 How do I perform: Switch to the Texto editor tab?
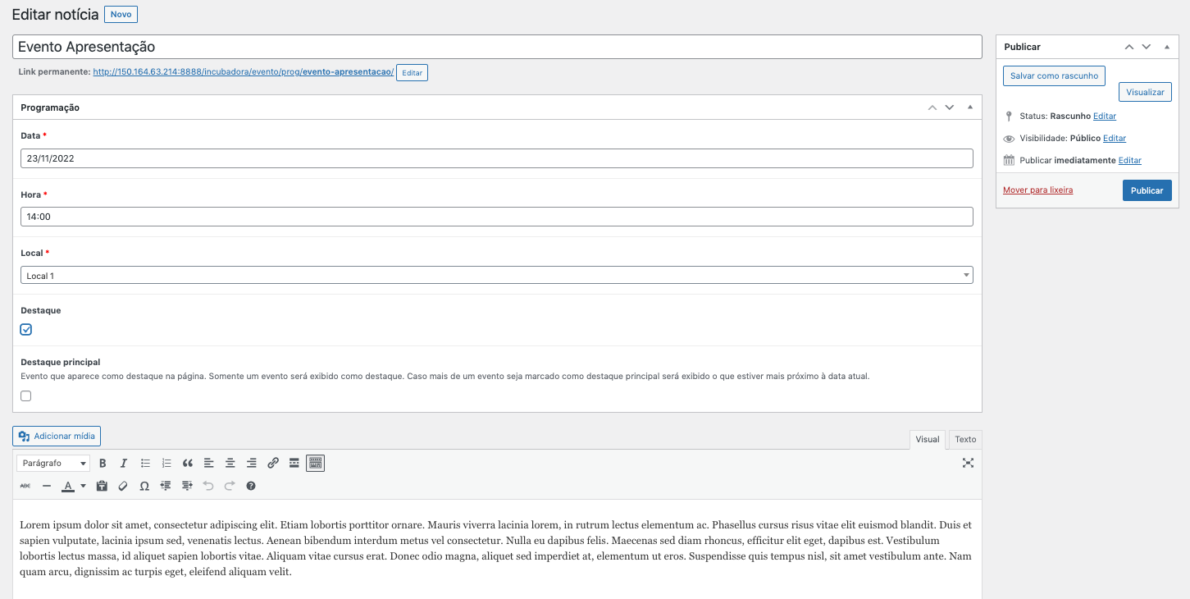tap(965, 440)
